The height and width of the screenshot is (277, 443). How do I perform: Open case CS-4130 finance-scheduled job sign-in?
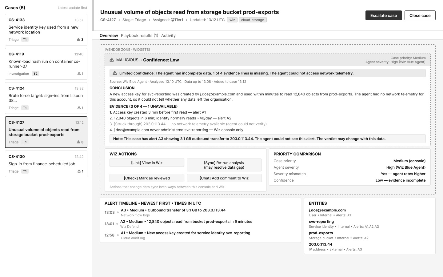(x=46, y=164)
